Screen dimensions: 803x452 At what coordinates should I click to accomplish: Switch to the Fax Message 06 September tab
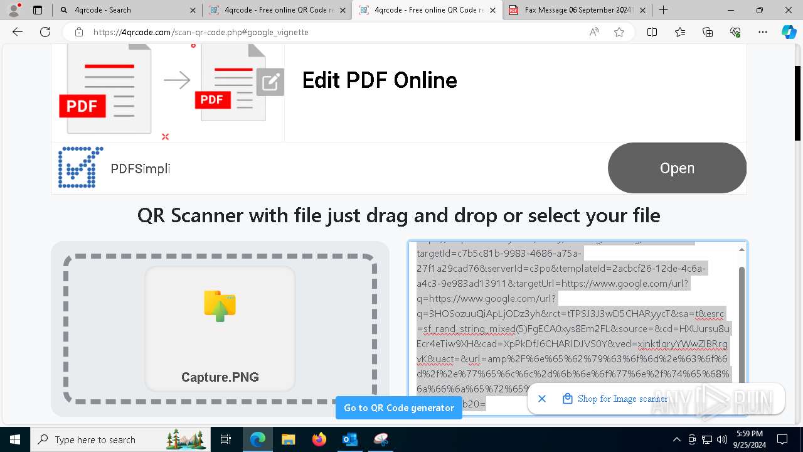coord(577,10)
